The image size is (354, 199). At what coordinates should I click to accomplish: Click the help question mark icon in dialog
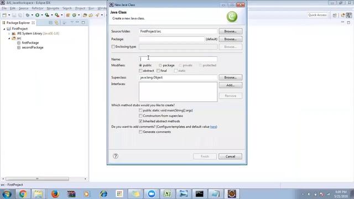(116, 156)
